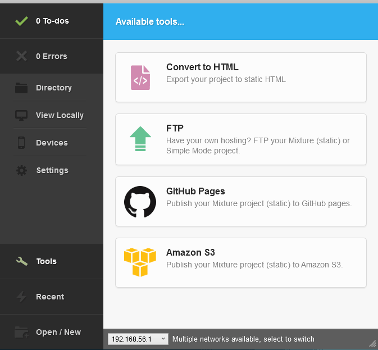Click the Devices phone icon
The image size is (378, 350).
click(x=21, y=143)
